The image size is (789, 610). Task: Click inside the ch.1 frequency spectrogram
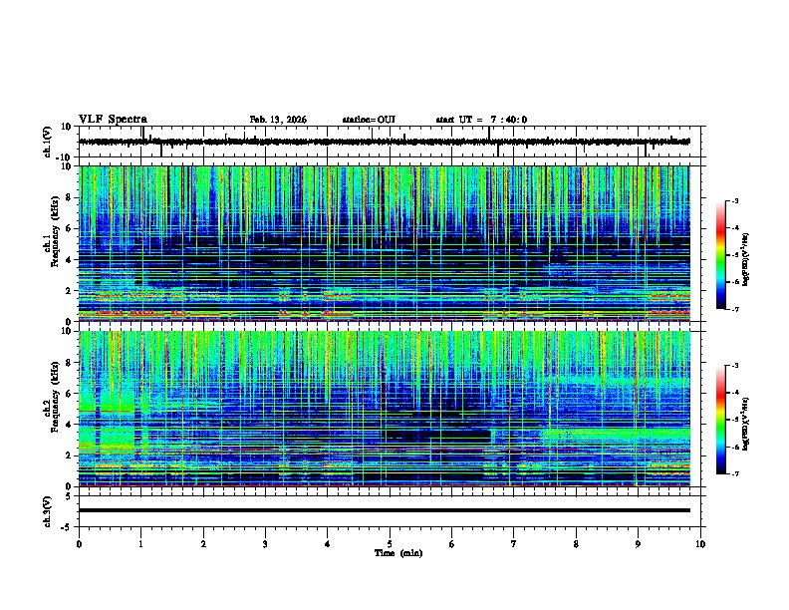(x=385, y=243)
